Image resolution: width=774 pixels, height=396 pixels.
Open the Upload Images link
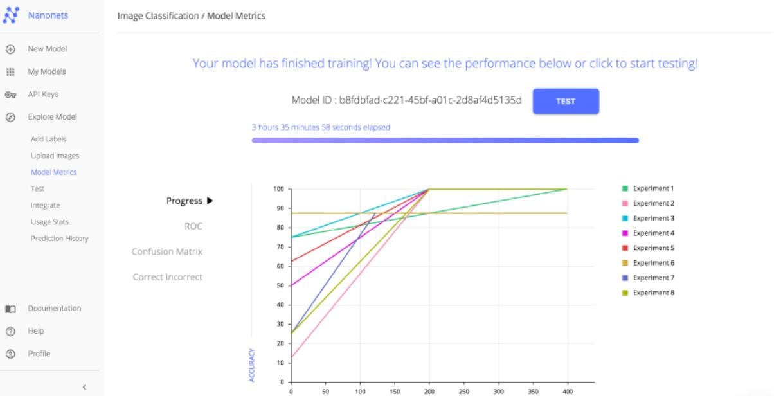click(x=55, y=156)
